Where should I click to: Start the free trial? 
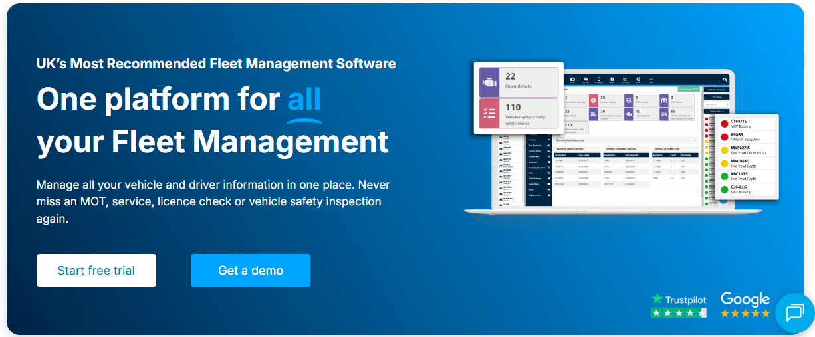96,271
